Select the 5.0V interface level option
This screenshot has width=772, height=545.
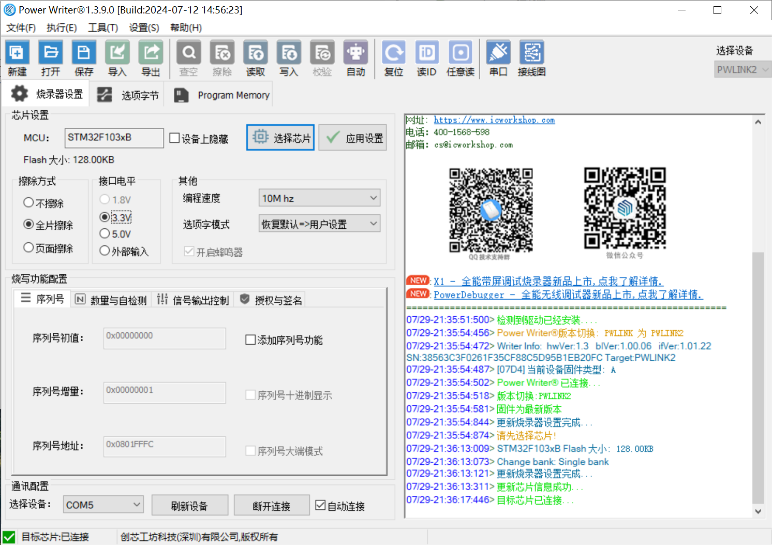pyautogui.click(x=105, y=234)
